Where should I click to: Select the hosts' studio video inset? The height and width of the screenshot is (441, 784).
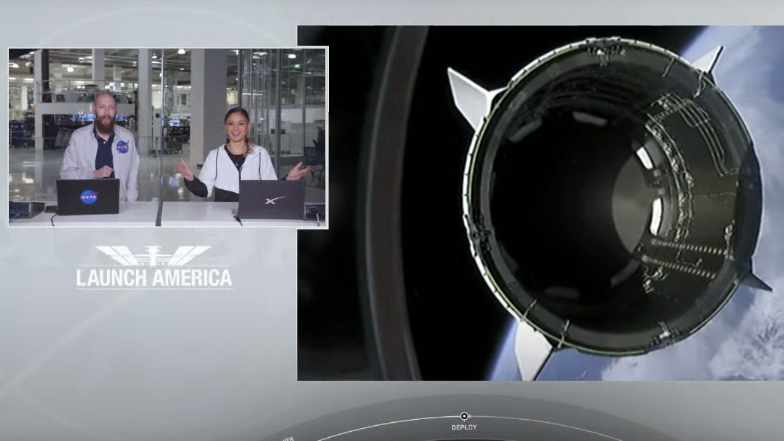168,138
